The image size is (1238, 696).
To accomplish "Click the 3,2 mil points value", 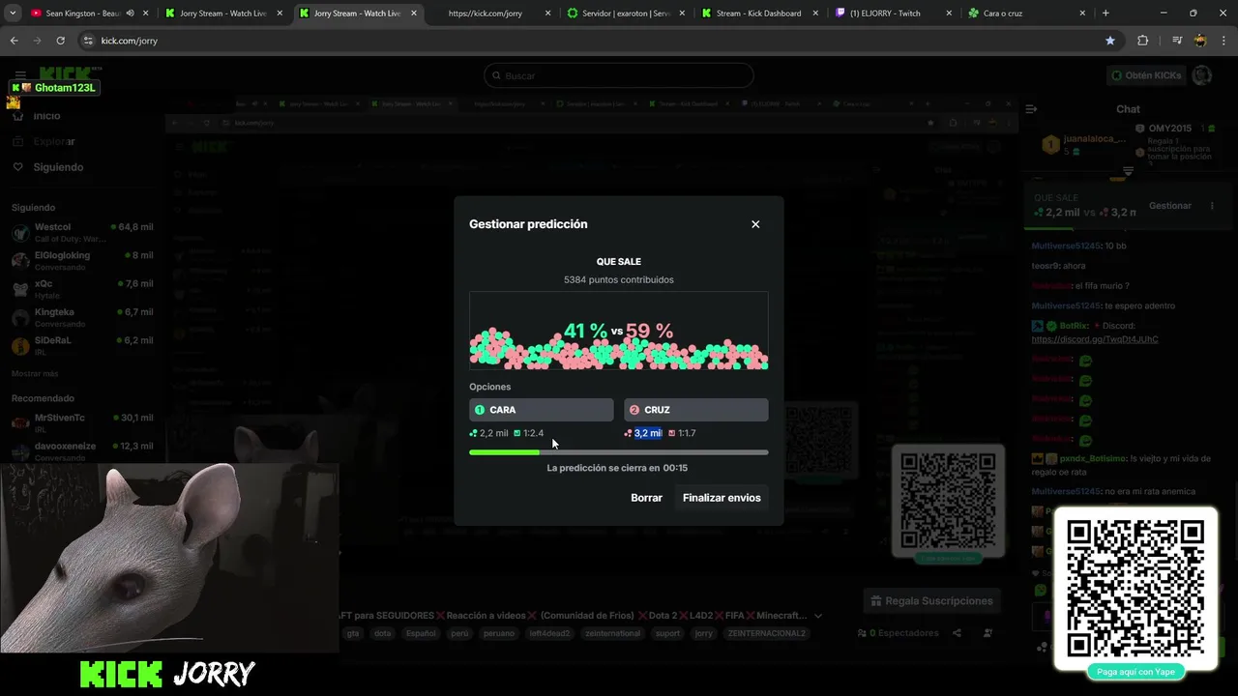I will [648, 433].
